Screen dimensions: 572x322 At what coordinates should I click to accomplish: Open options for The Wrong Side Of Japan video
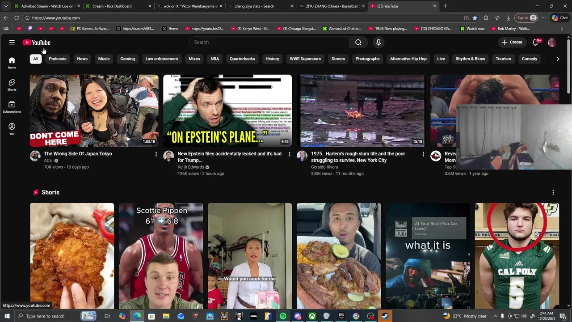[x=156, y=154]
